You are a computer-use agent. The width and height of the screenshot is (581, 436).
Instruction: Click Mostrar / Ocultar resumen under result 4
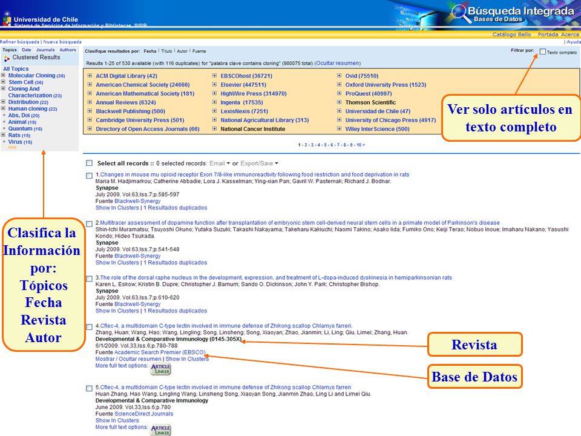point(128,359)
